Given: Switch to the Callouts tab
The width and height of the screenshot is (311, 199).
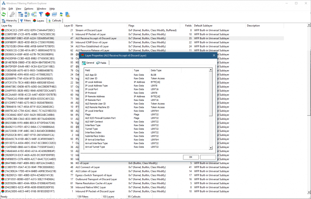Looking at the screenshot, I should 55,21.
